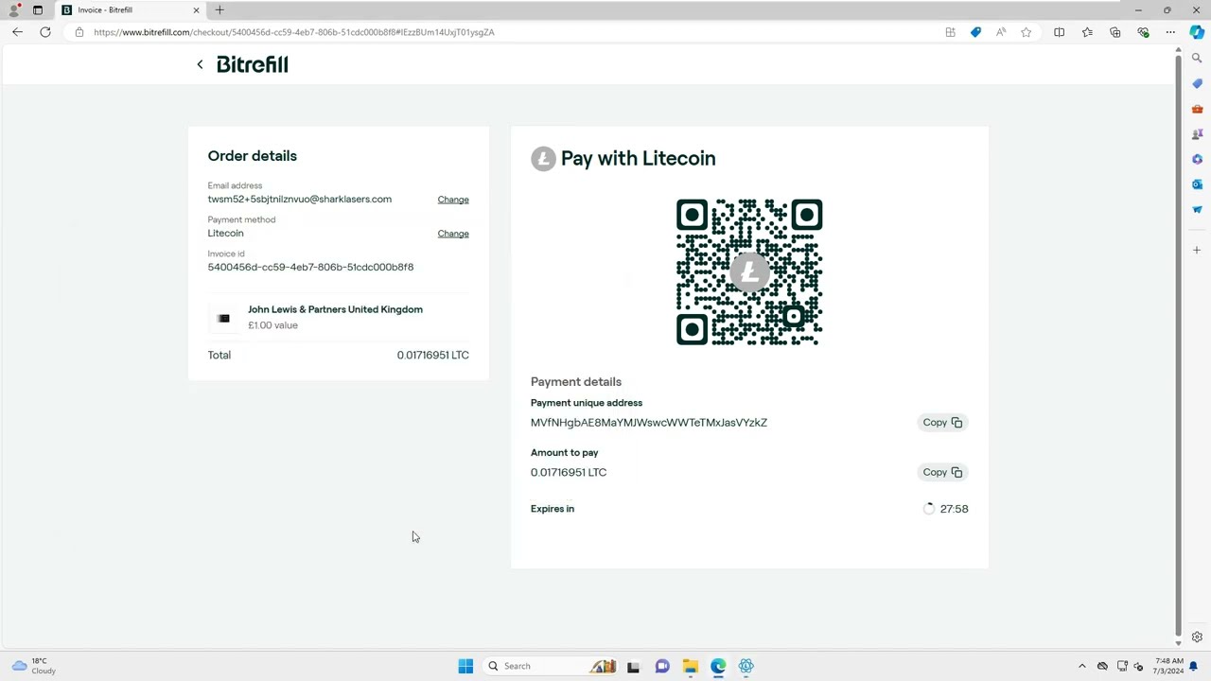Click the John Lewis gift card thumbnail
Screen dimensions: 1211x681
223,318
